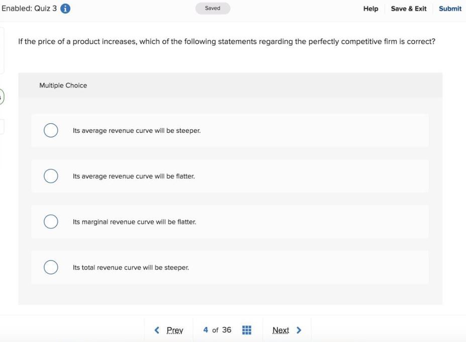
Task: Select answer 'Its total revenue curve will be steeper'
Action: click(50, 267)
